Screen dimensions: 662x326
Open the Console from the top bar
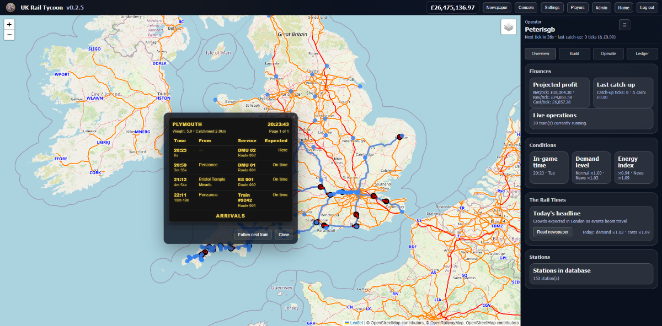pyautogui.click(x=526, y=7)
